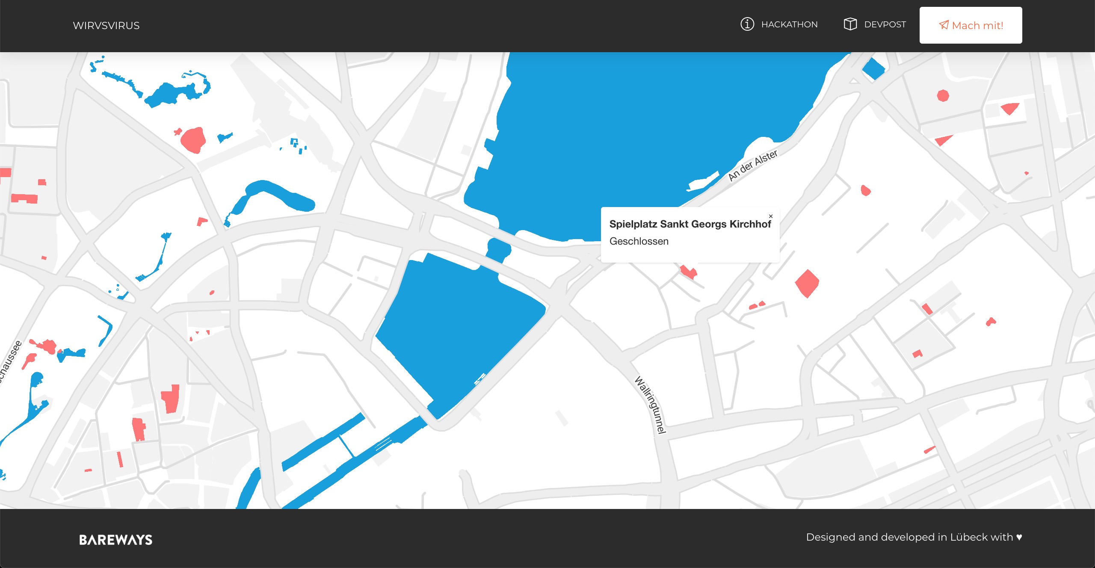The image size is (1095, 568).
Task: Click the WIRVSVIRUS site title
Action: (106, 25)
